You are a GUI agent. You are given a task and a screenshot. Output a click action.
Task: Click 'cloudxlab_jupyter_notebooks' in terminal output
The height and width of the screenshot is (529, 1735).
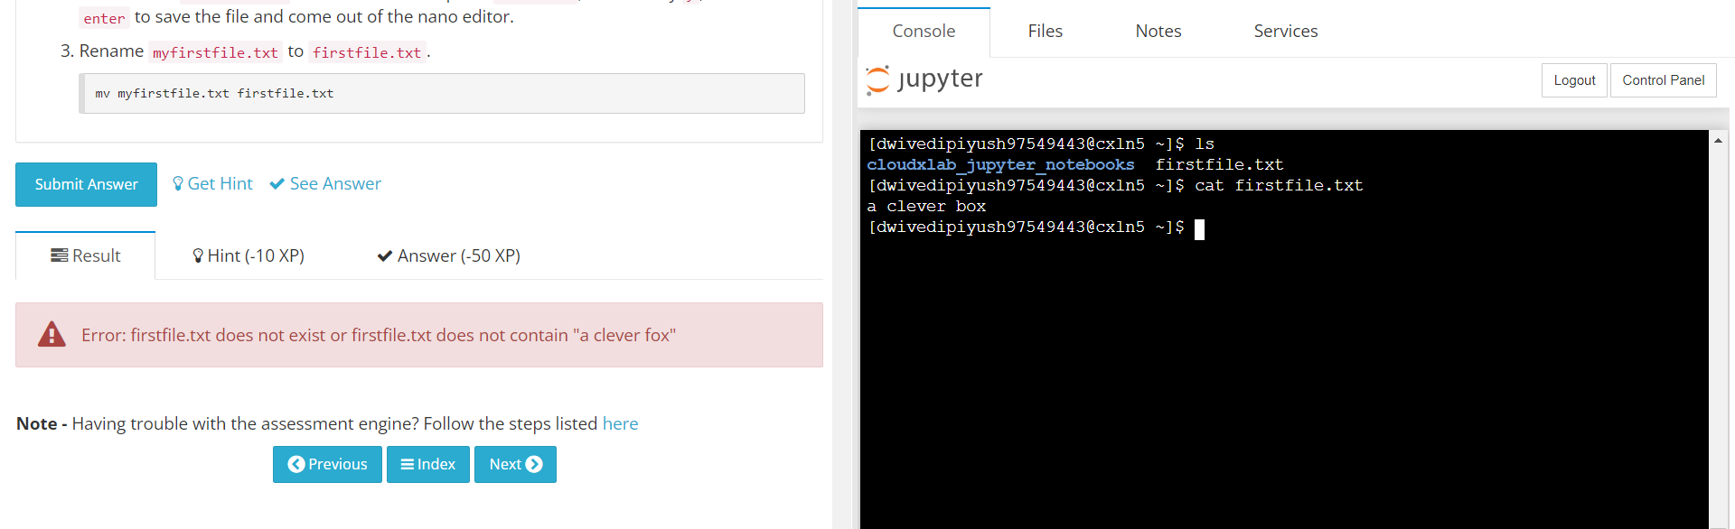1000,164
